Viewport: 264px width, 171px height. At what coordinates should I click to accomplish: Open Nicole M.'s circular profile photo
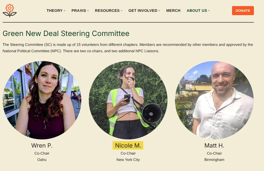click(x=128, y=100)
